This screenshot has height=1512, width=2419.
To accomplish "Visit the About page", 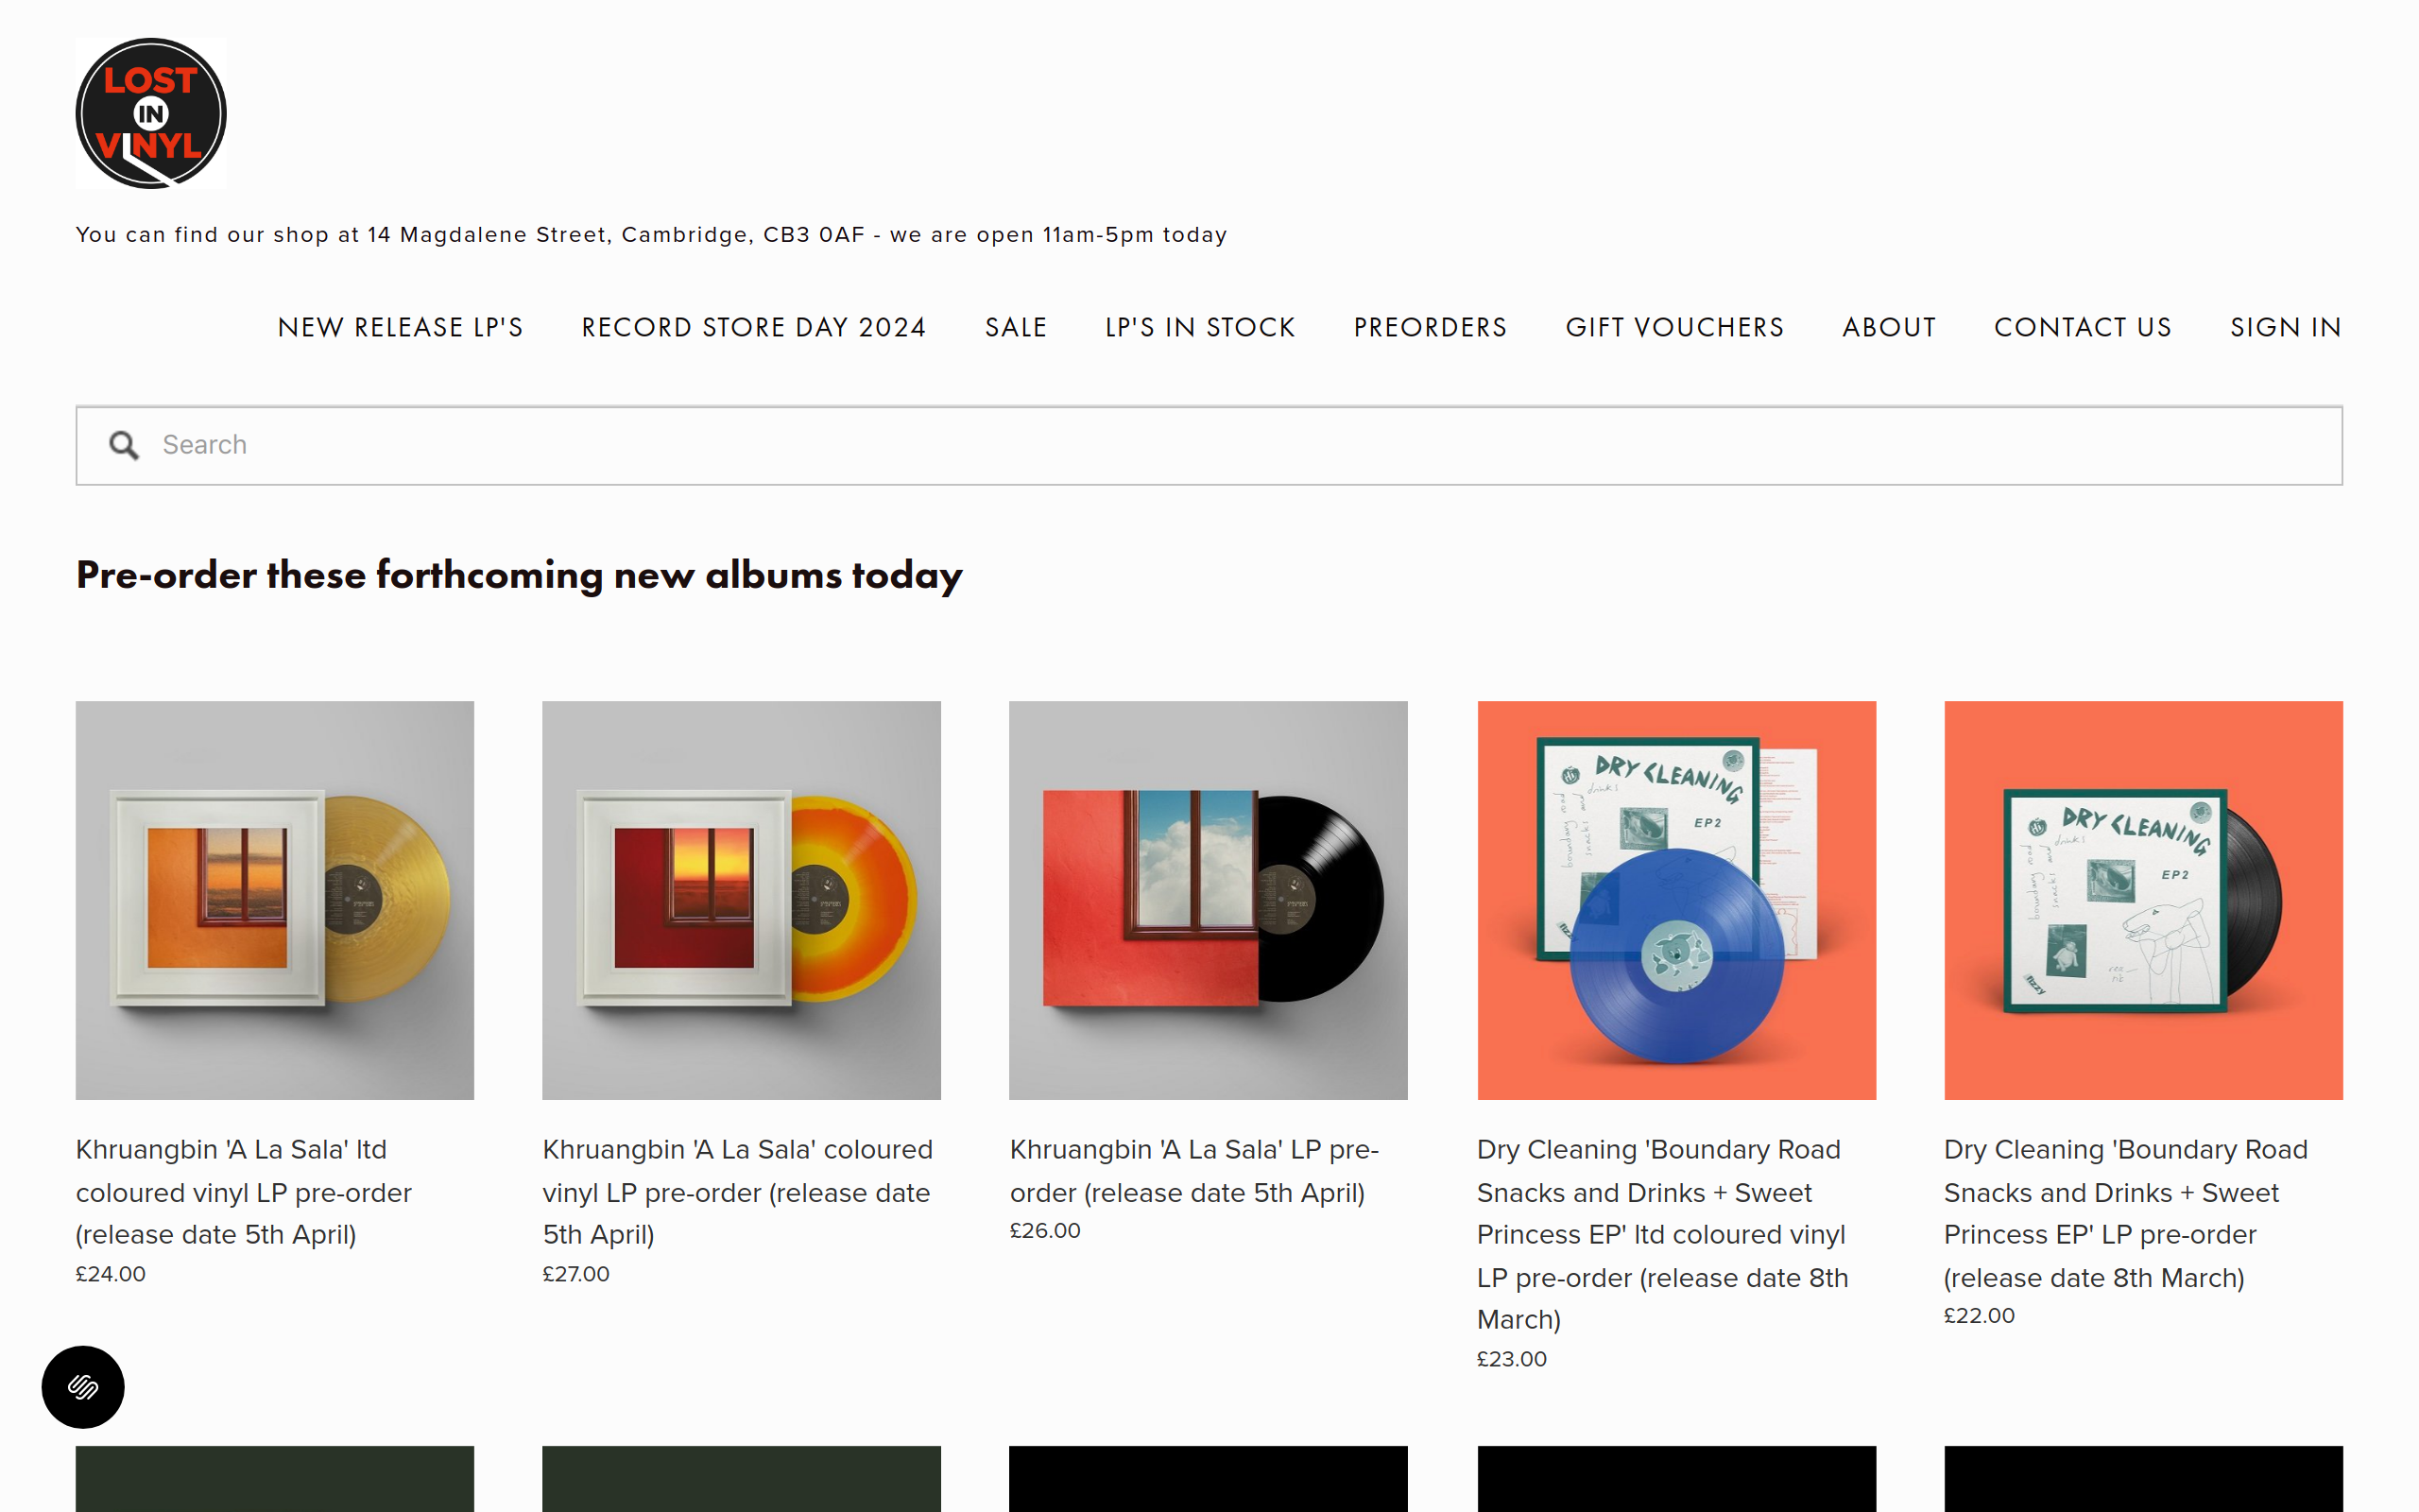I will tap(1888, 327).
